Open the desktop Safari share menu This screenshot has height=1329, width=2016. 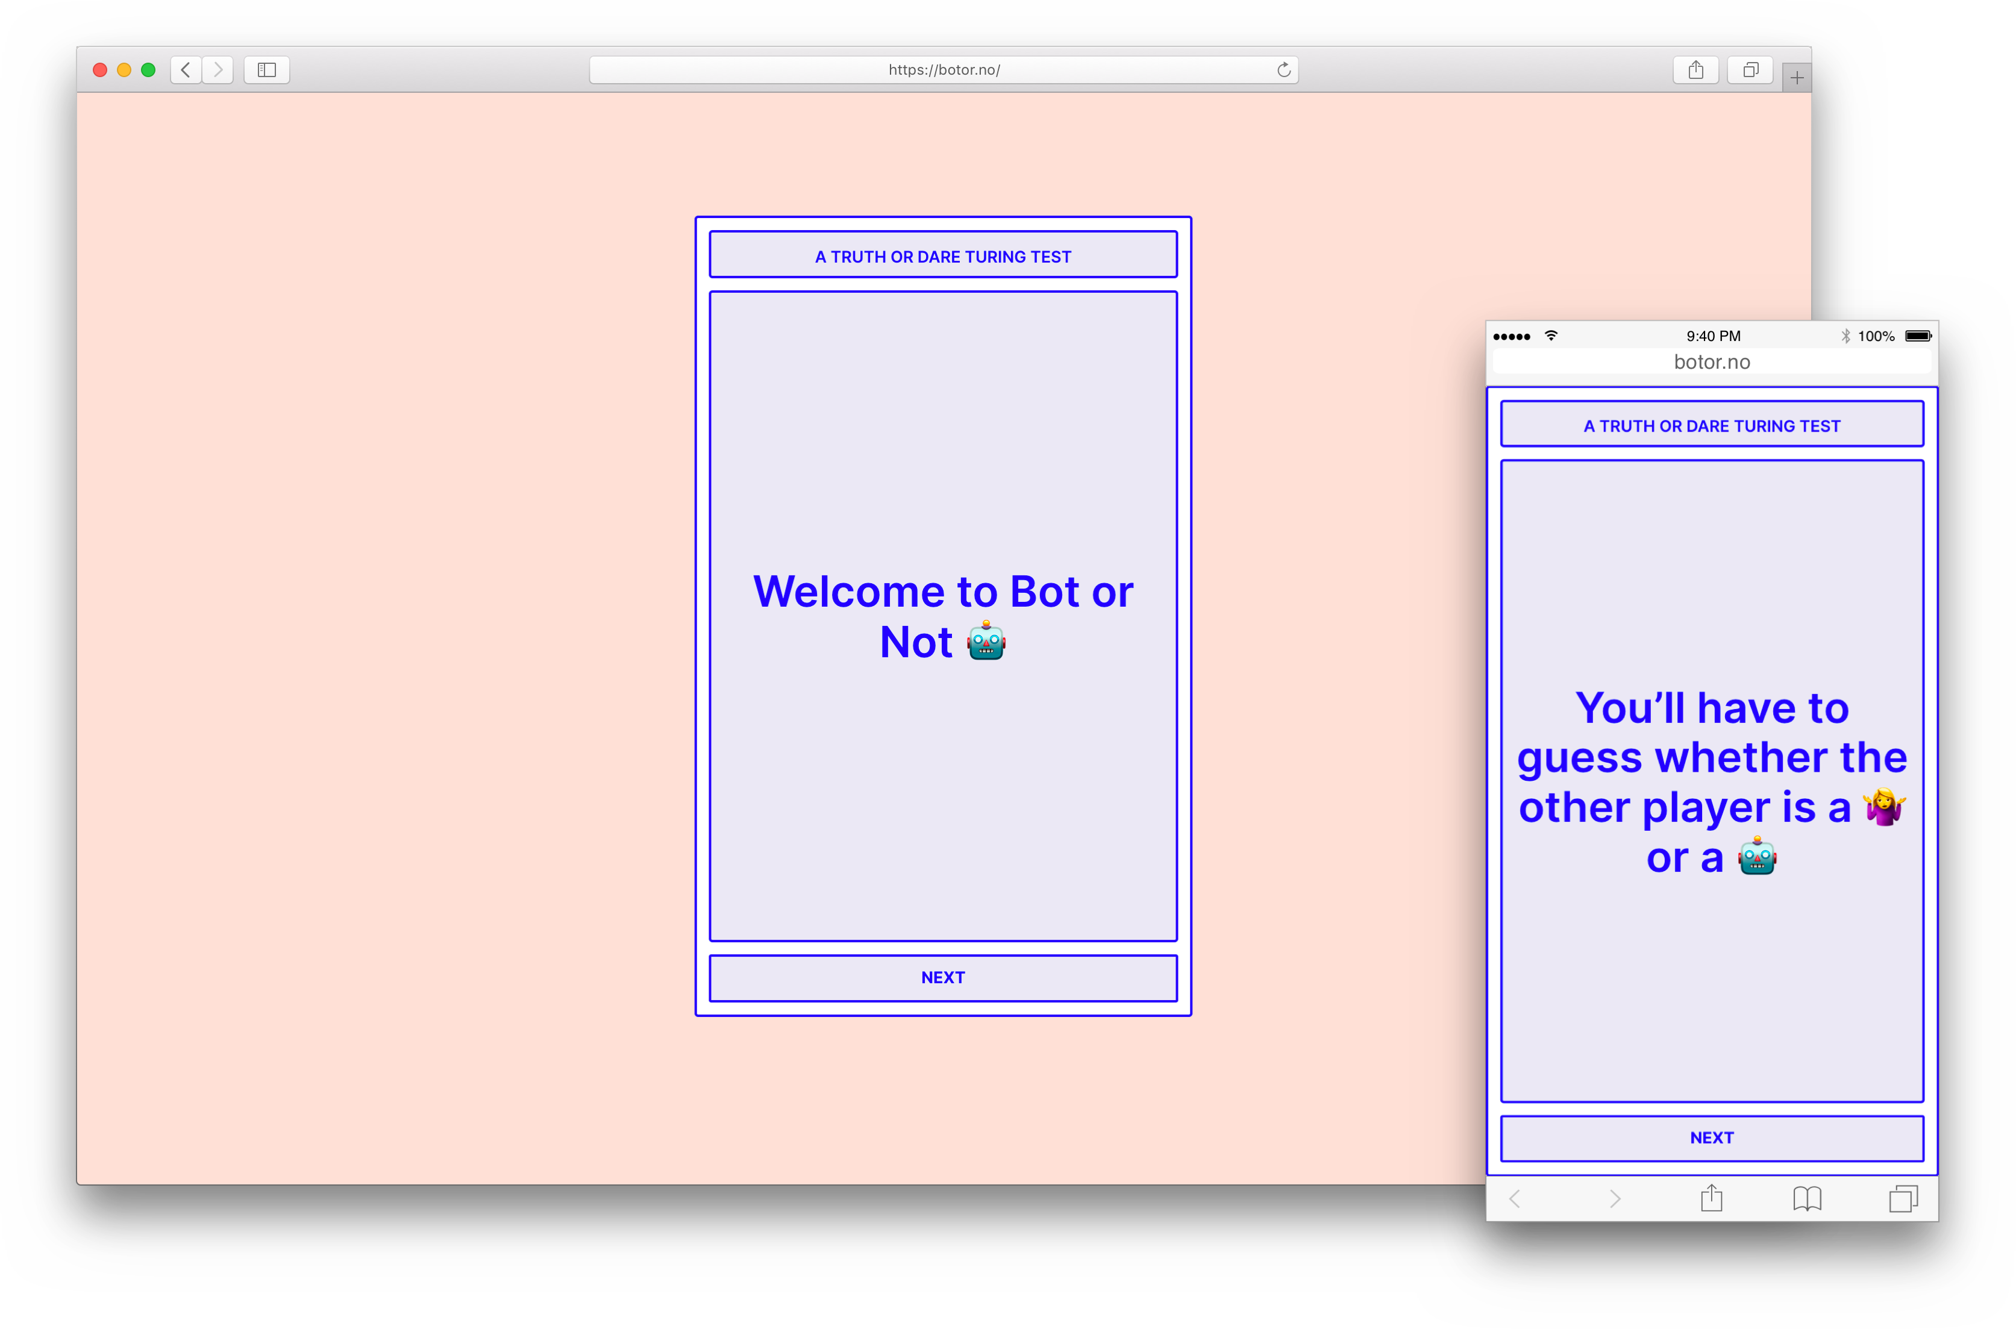pos(1695,69)
